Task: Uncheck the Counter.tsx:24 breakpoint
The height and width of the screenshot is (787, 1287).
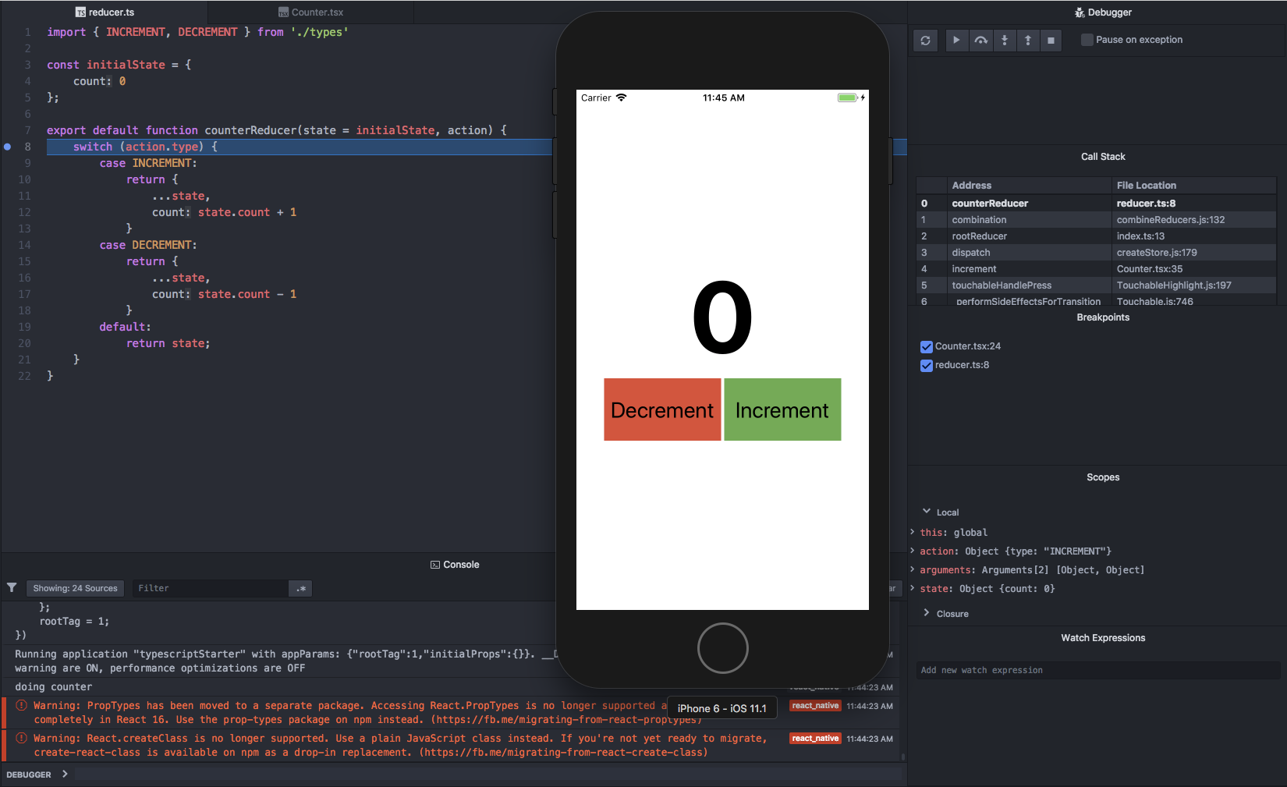Action: click(x=927, y=347)
